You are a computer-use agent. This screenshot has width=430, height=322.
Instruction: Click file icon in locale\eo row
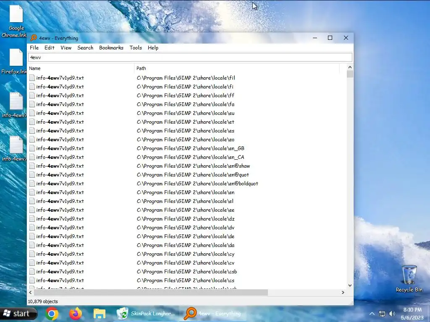(32, 139)
